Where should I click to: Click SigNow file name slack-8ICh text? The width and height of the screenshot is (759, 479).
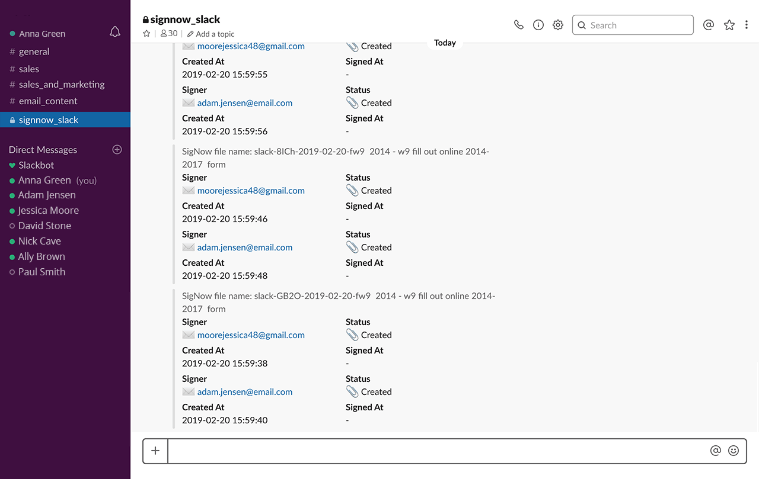(x=336, y=157)
